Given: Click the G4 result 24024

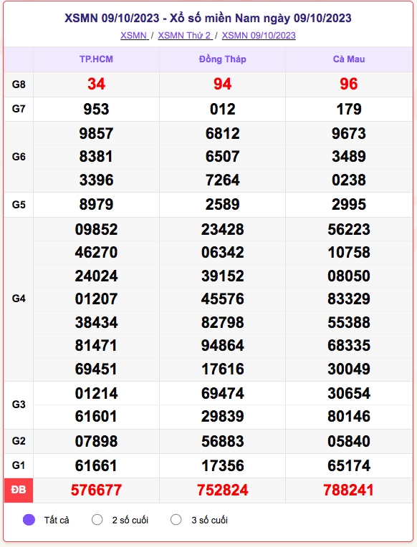Looking at the screenshot, I should pos(97,276).
